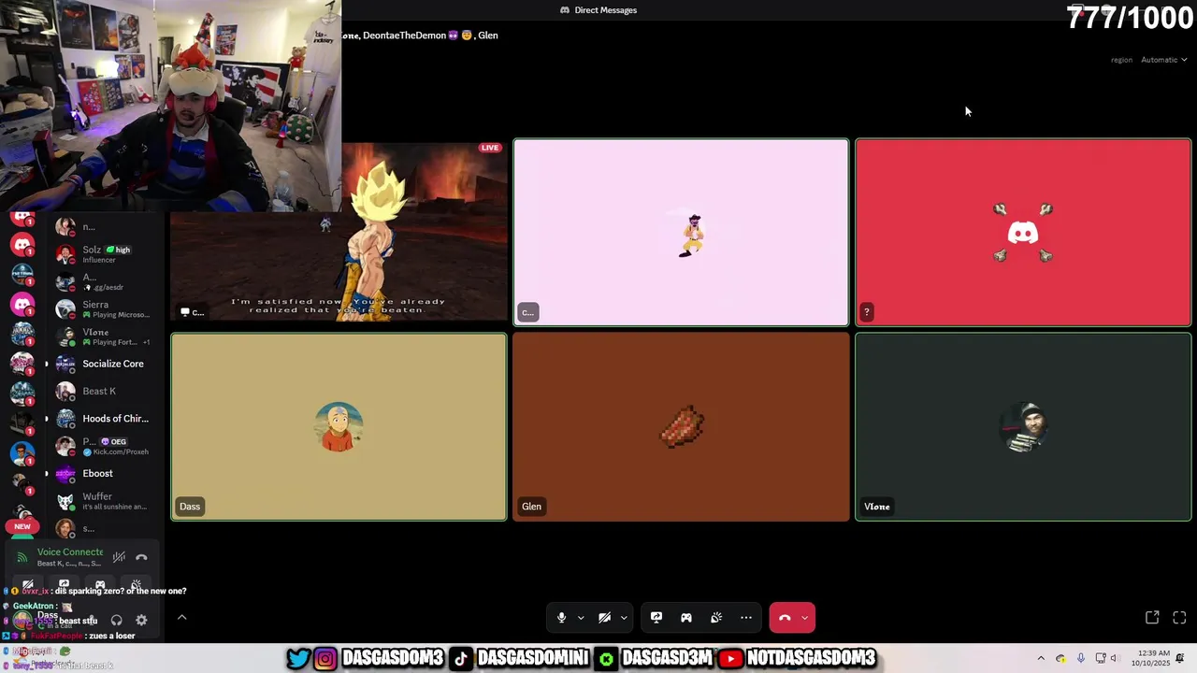Open more call options ellipsis
The width and height of the screenshot is (1197, 673).
746,618
